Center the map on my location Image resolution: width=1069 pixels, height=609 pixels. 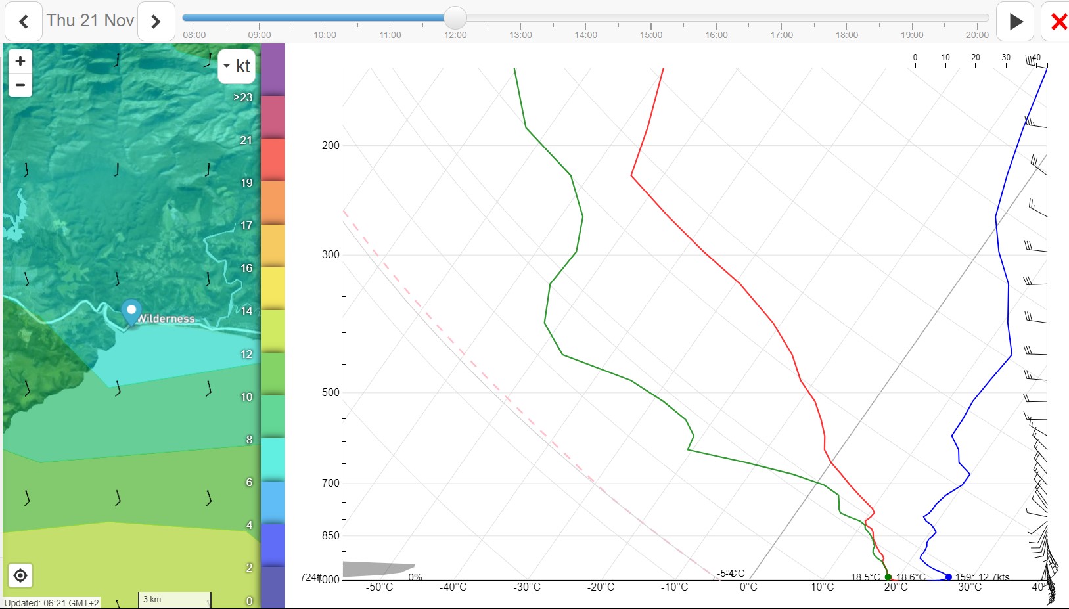click(x=20, y=575)
